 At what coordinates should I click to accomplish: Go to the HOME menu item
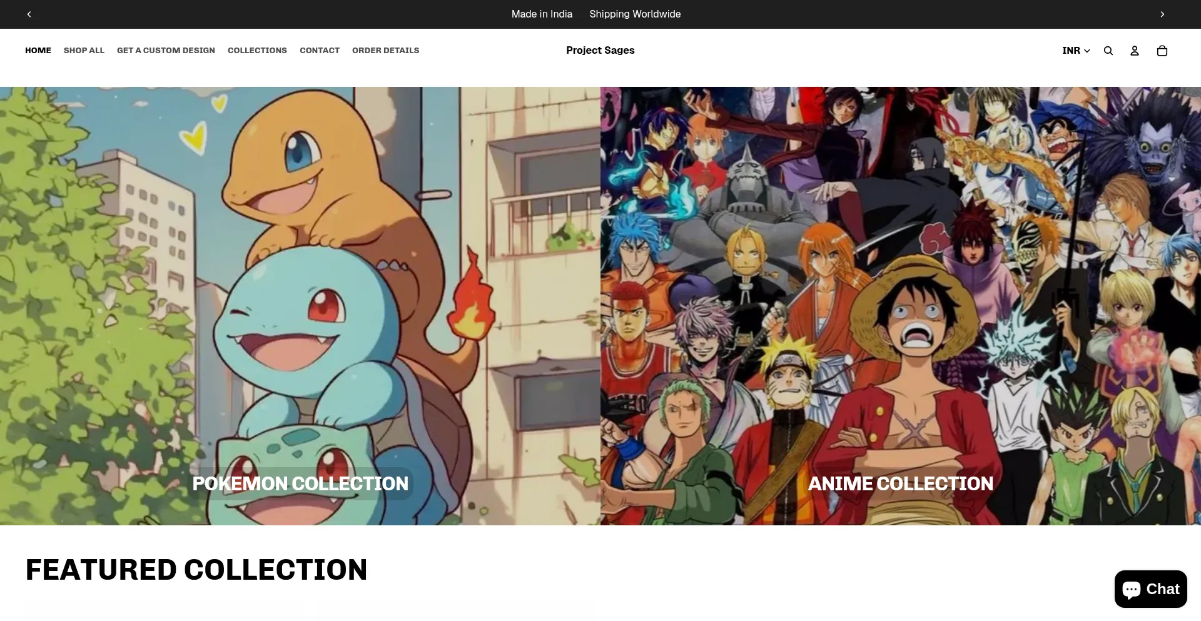point(38,51)
